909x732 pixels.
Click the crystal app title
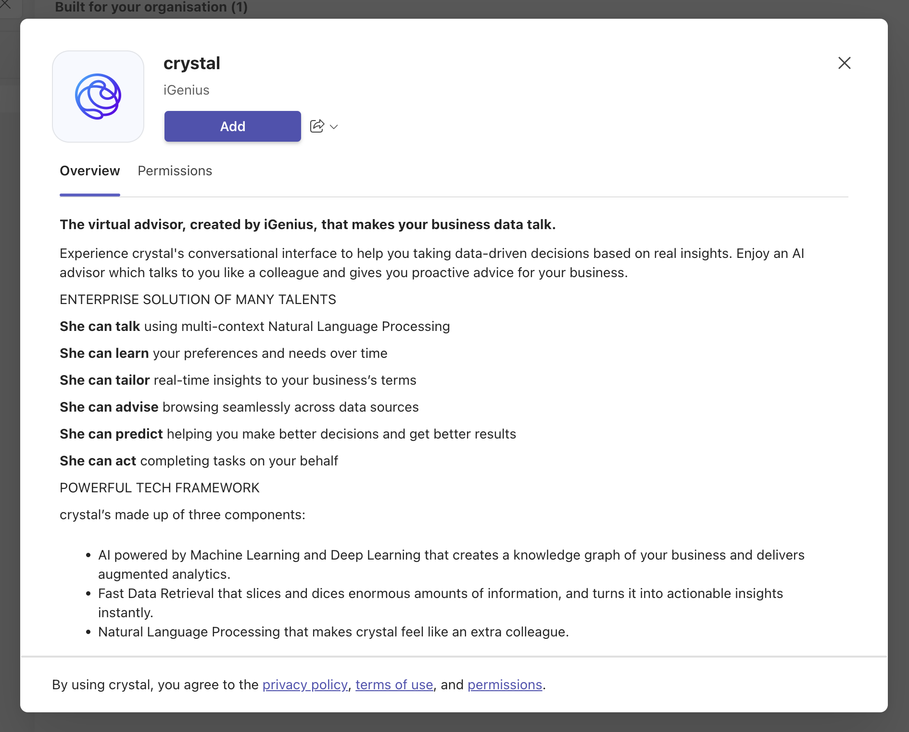point(191,63)
